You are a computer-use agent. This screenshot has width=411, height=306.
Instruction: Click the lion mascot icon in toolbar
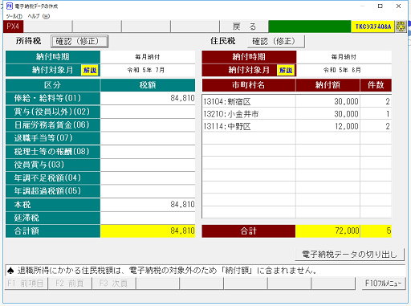tap(401, 27)
